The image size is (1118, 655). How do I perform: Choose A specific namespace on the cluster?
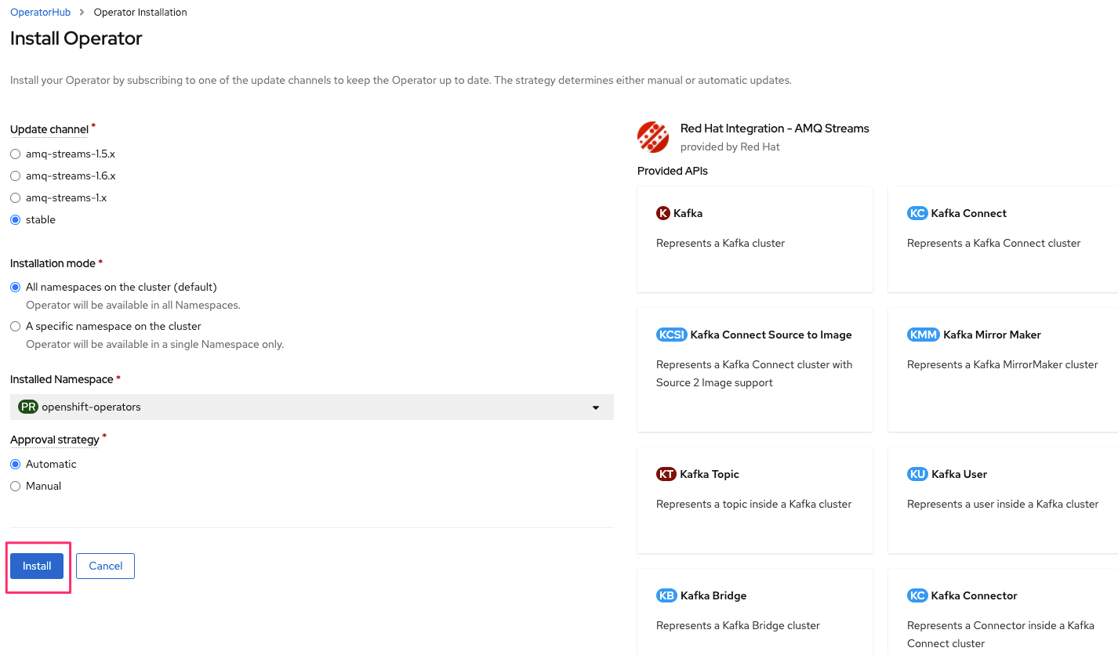15,326
